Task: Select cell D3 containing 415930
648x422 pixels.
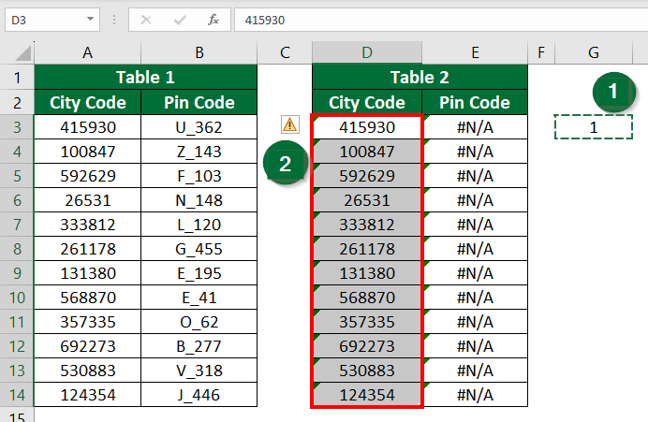Action: click(367, 127)
